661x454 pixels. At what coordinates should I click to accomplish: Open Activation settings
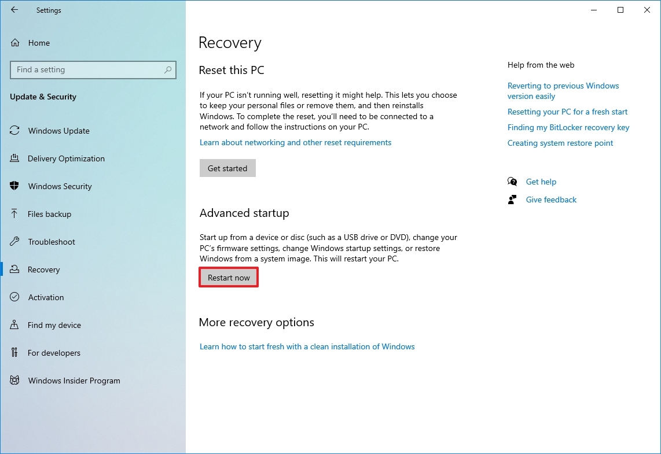(46, 297)
